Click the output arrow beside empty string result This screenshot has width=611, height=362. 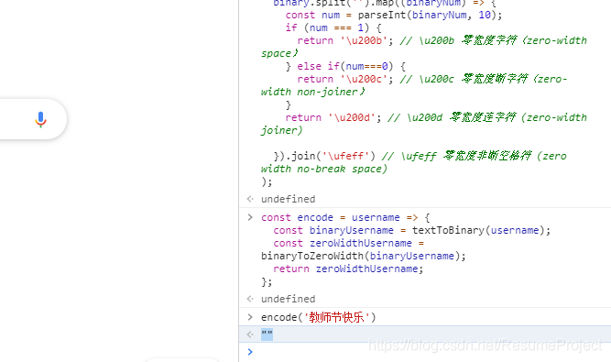tap(250, 334)
